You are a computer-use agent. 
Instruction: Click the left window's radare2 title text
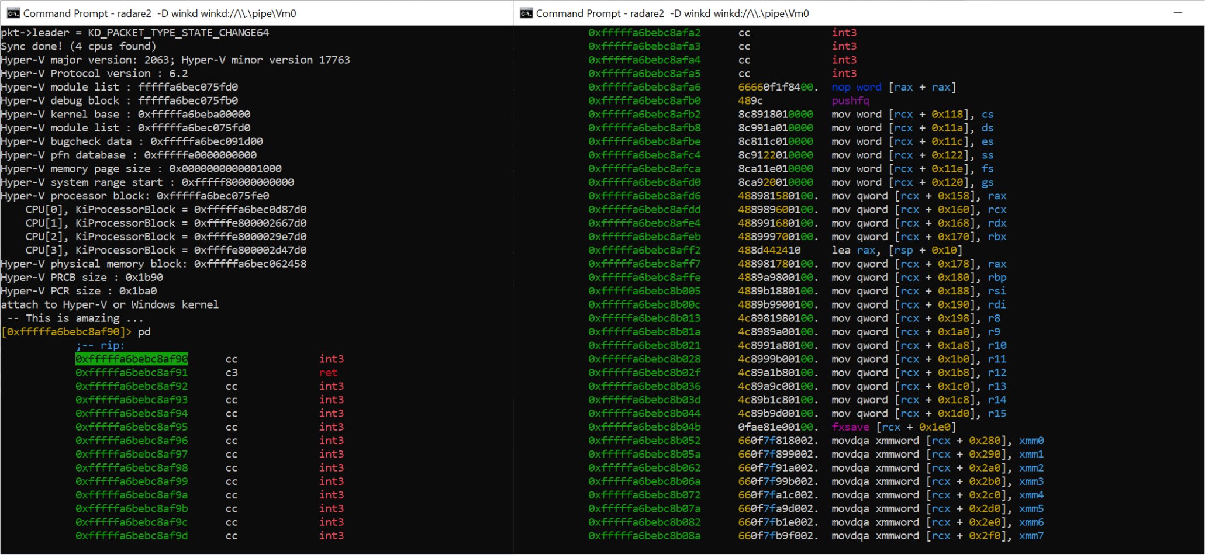point(160,13)
